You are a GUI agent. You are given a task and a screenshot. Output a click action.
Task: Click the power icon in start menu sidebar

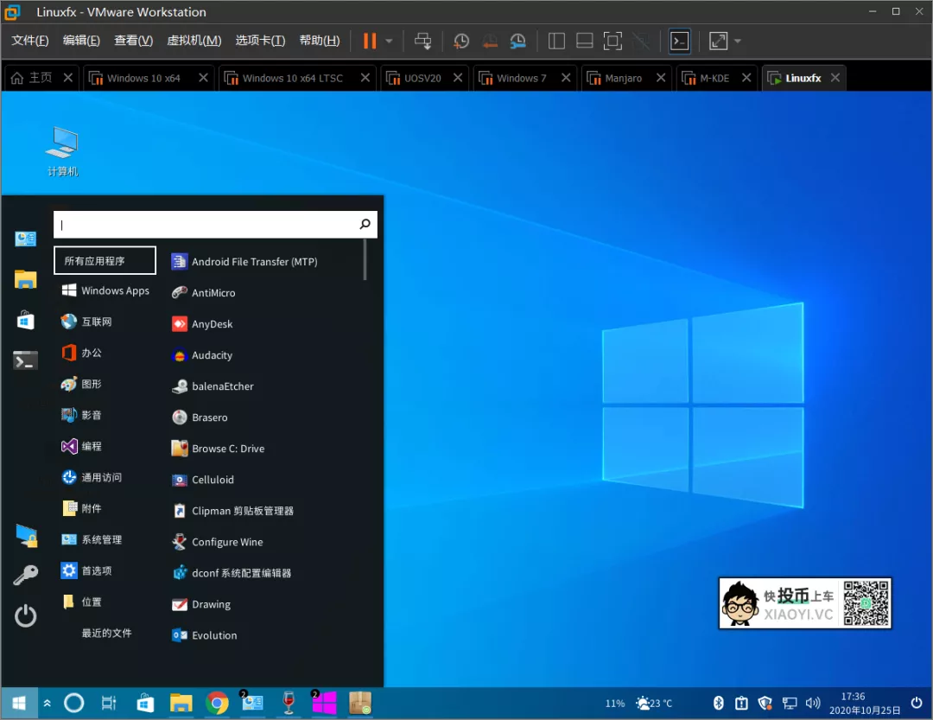pos(26,615)
